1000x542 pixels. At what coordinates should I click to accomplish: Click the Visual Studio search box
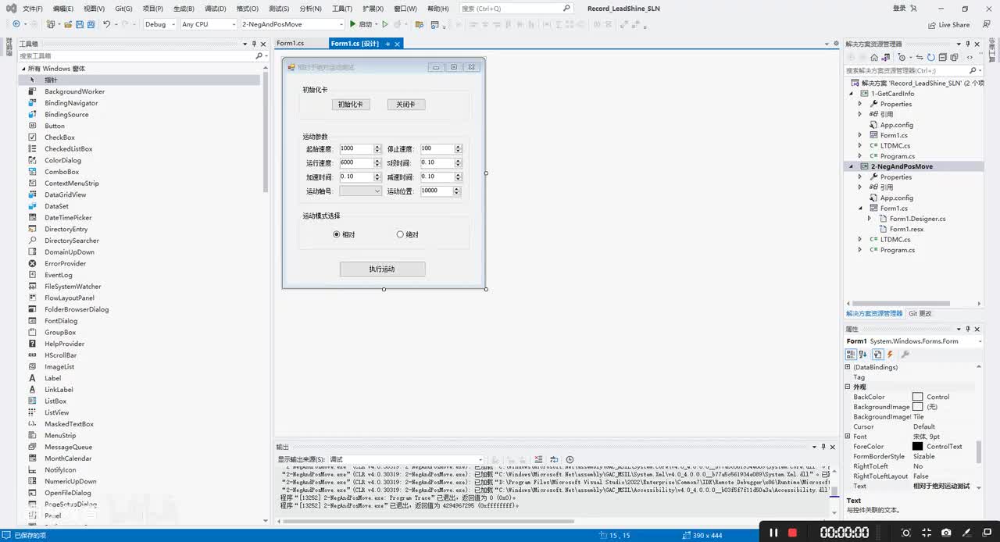pyautogui.click(x=516, y=9)
